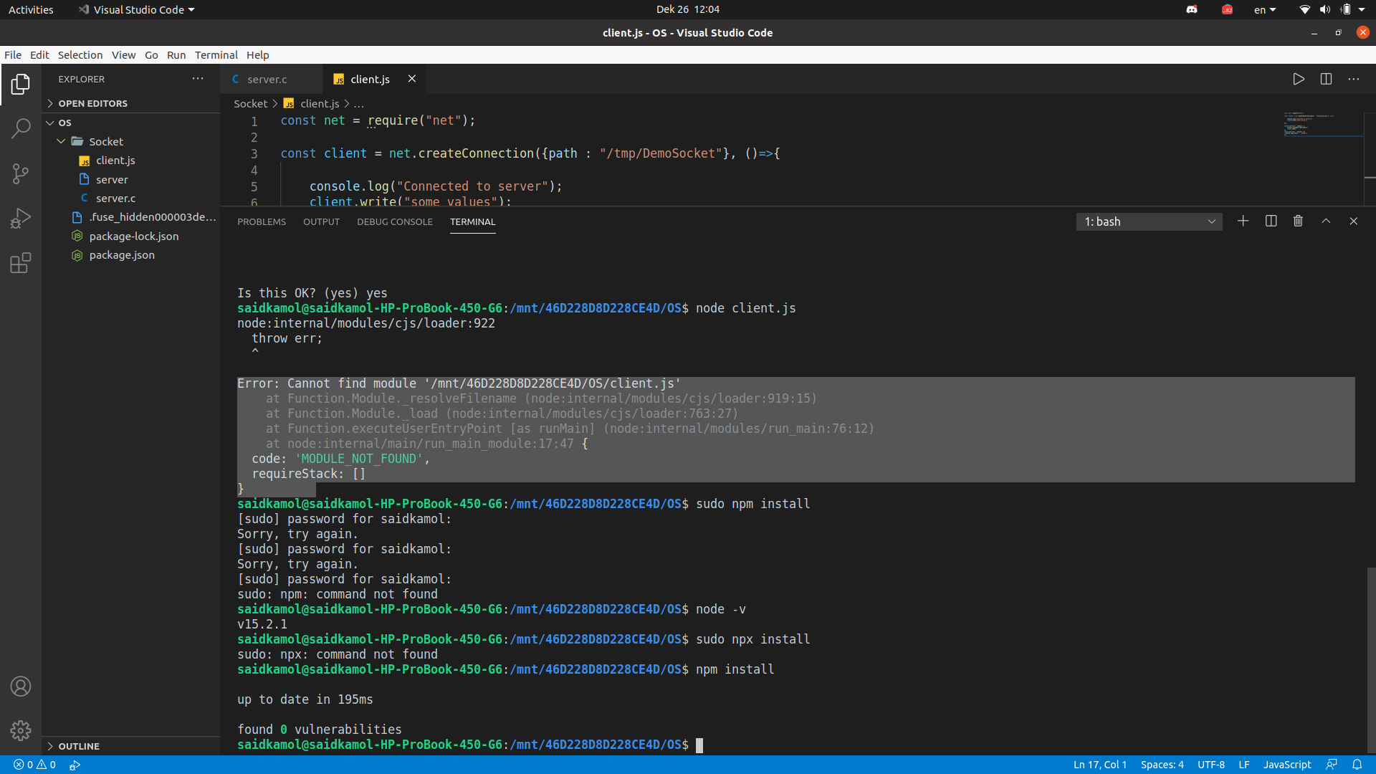Viewport: 1376px width, 774px height.
Task: Open the Terminal menu
Action: click(x=216, y=55)
